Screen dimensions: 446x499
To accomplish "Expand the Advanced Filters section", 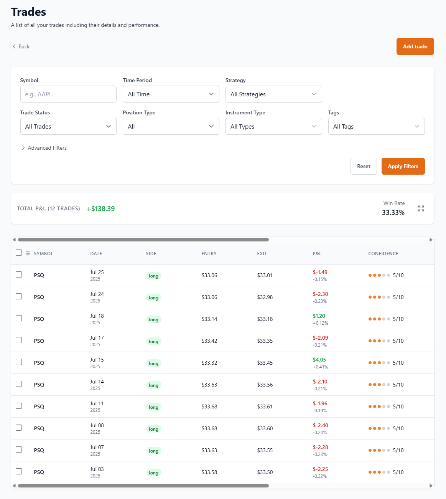I will (x=44, y=148).
